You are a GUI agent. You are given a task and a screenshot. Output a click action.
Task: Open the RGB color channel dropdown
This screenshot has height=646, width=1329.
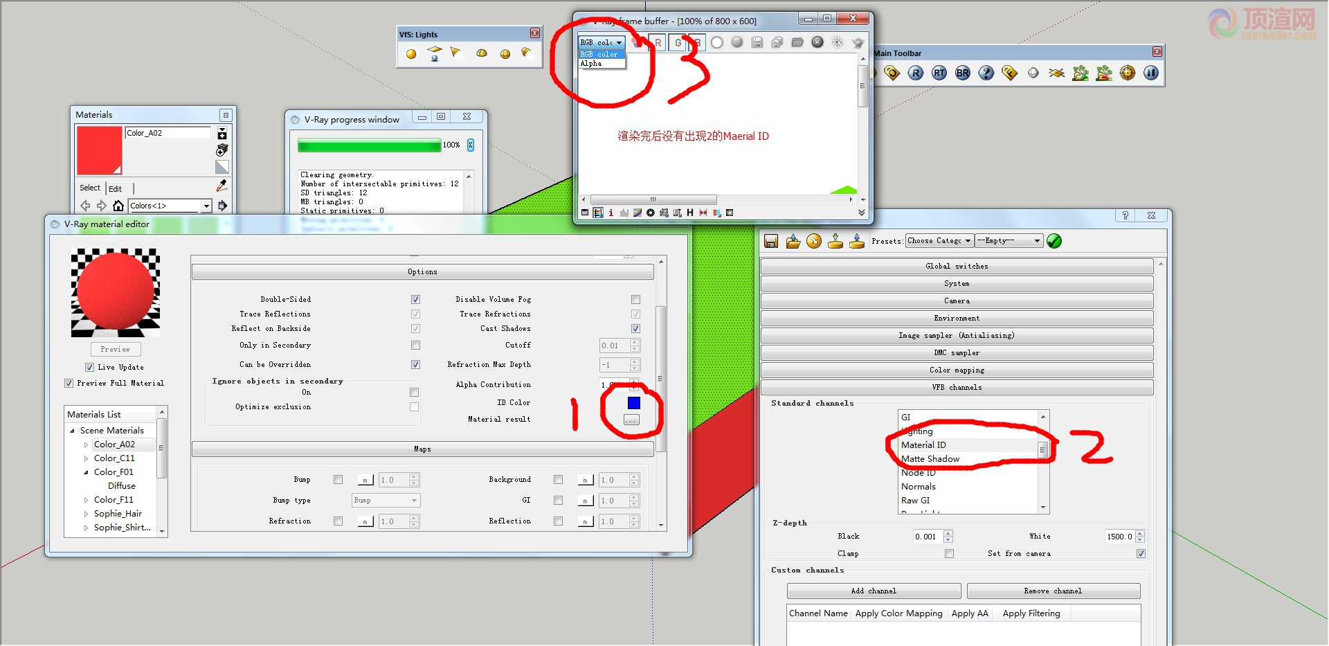pyautogui.click(x=602, y=43)
